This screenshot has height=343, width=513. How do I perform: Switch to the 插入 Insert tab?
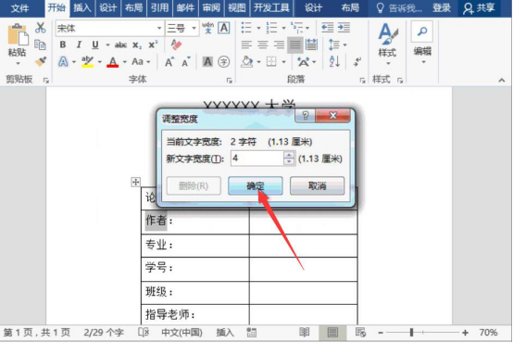coord(81,7)
